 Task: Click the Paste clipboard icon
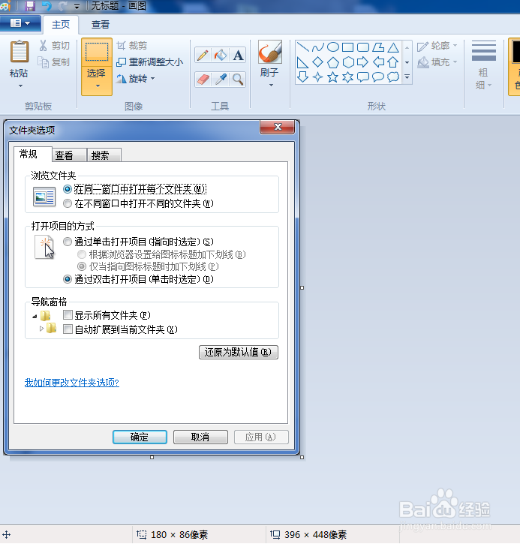(20, 53)
